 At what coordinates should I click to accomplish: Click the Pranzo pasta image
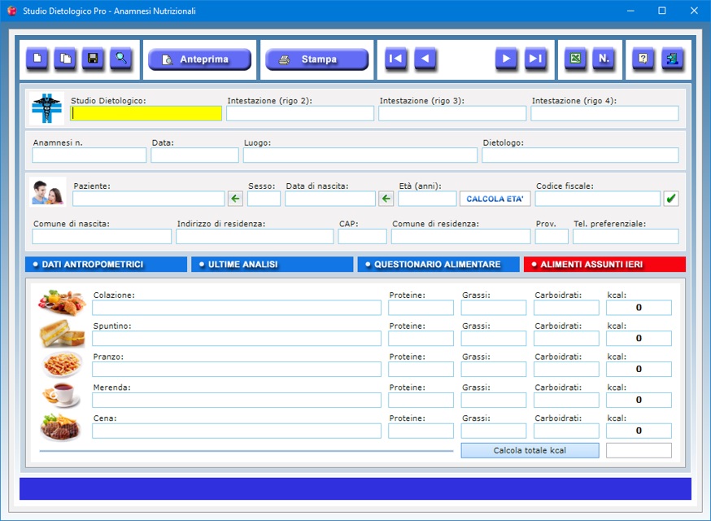pos(62,364)
